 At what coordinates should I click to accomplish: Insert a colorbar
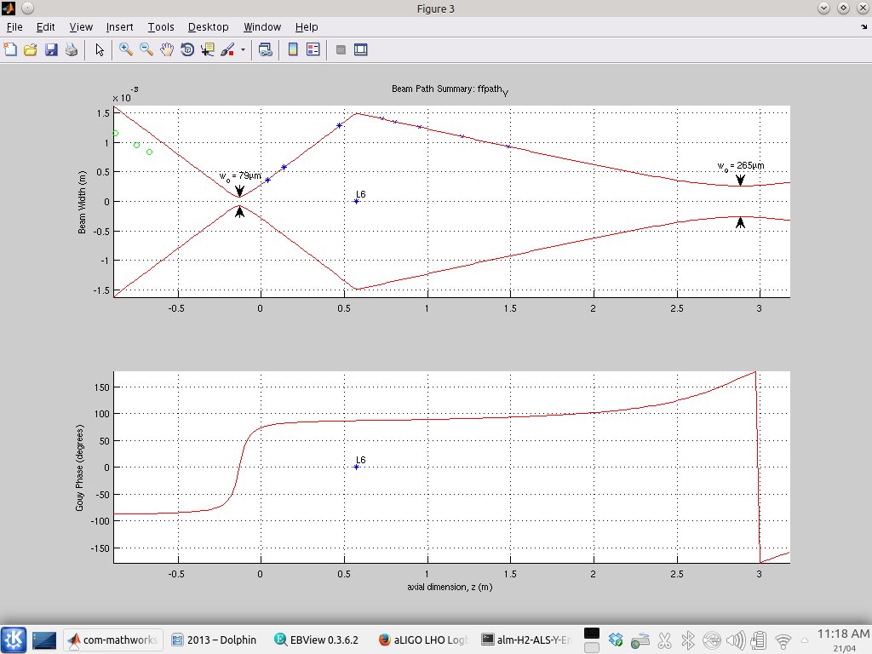tap(293, 49)
